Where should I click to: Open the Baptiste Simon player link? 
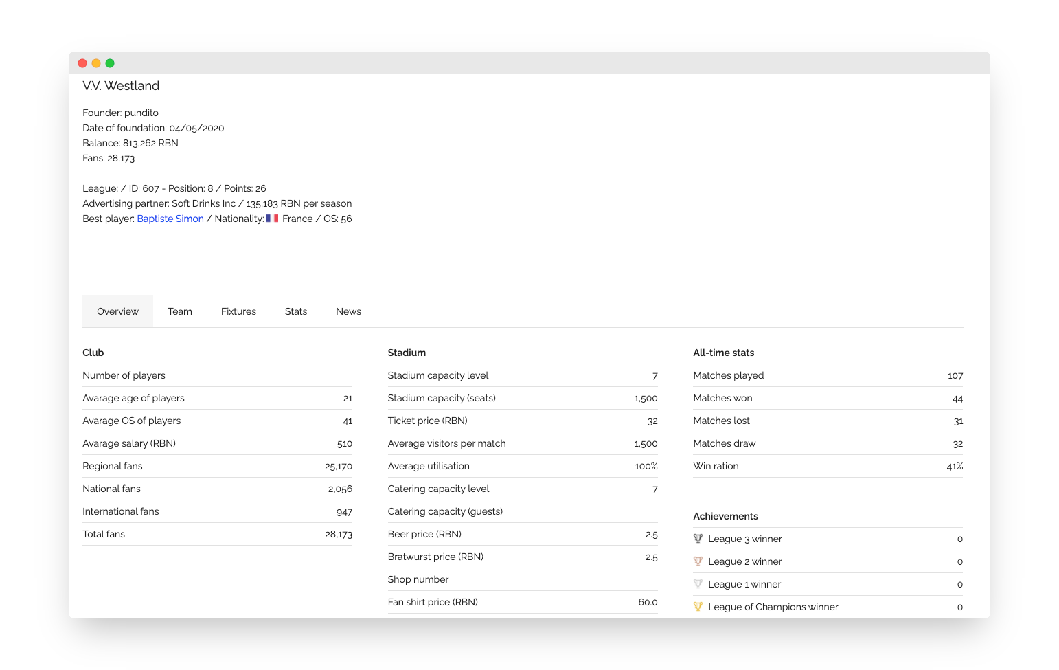(170, 219)
